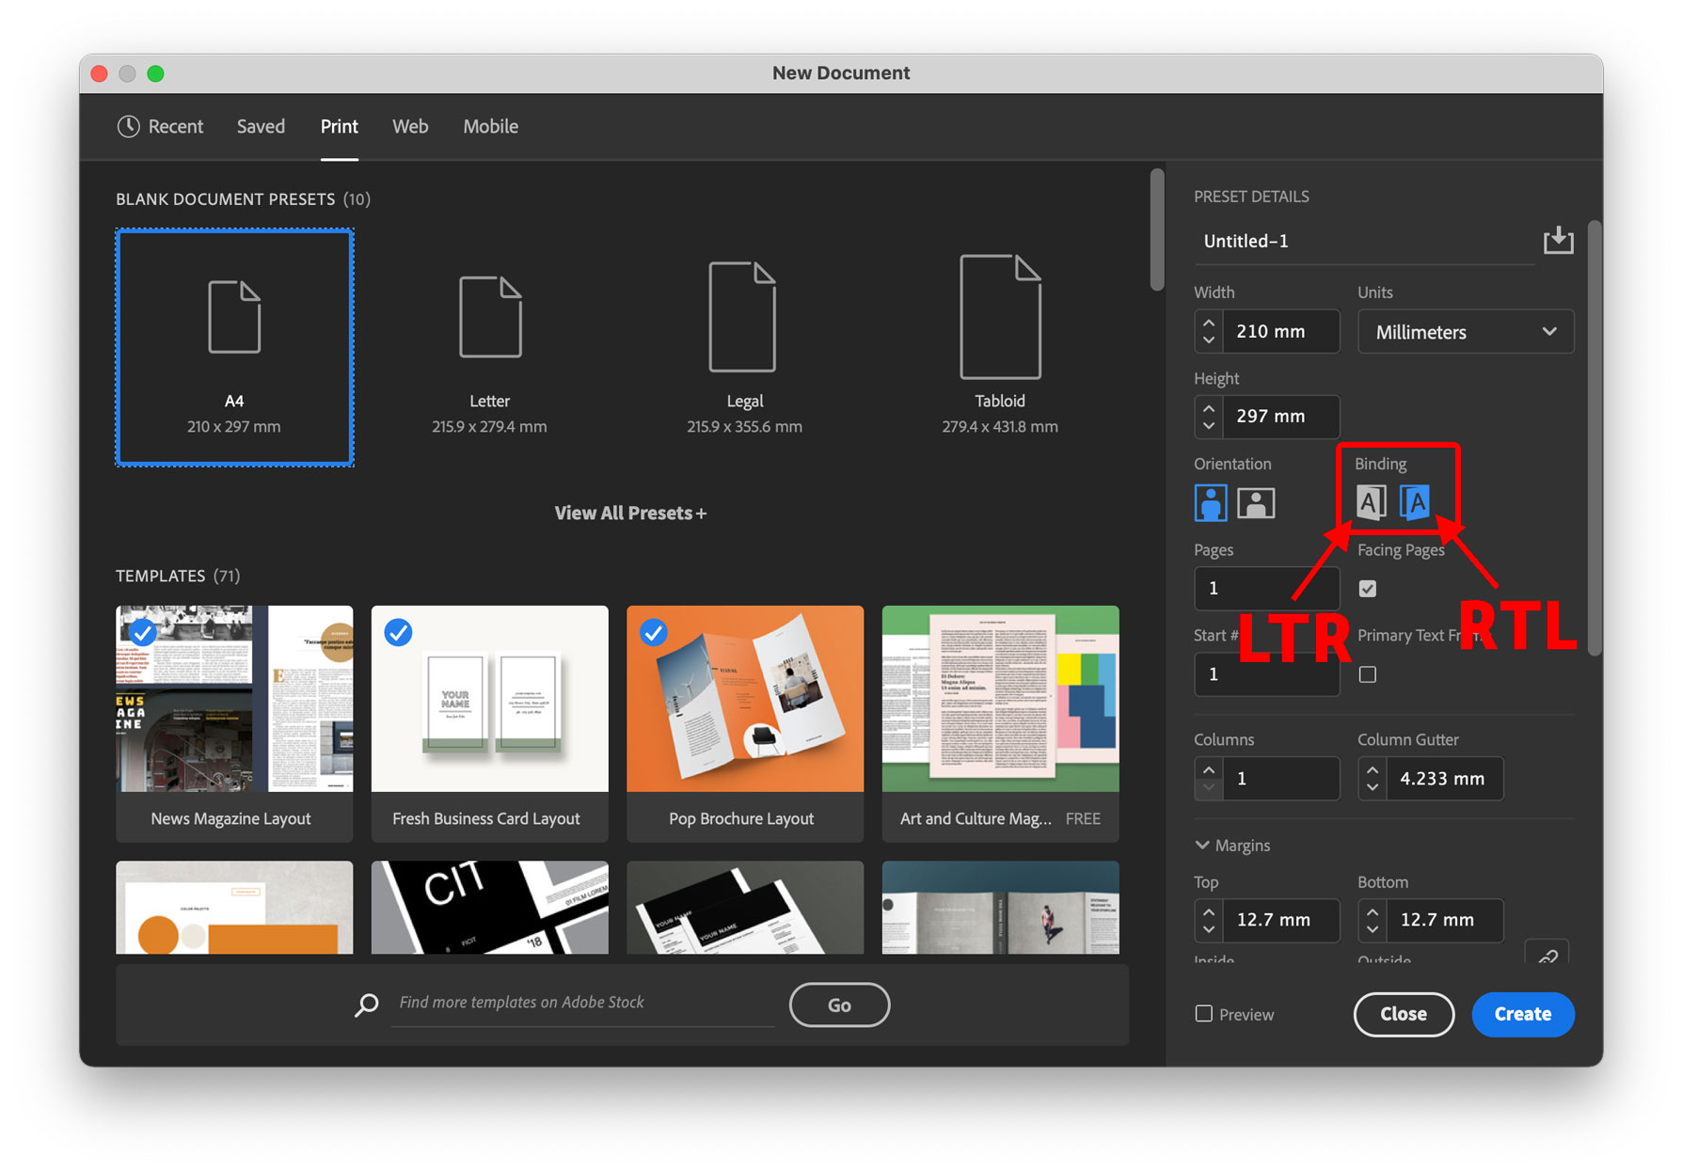Uncheck the Facing Pages checkbox
1682x1171 pixels.
(x=1368, y=588)
